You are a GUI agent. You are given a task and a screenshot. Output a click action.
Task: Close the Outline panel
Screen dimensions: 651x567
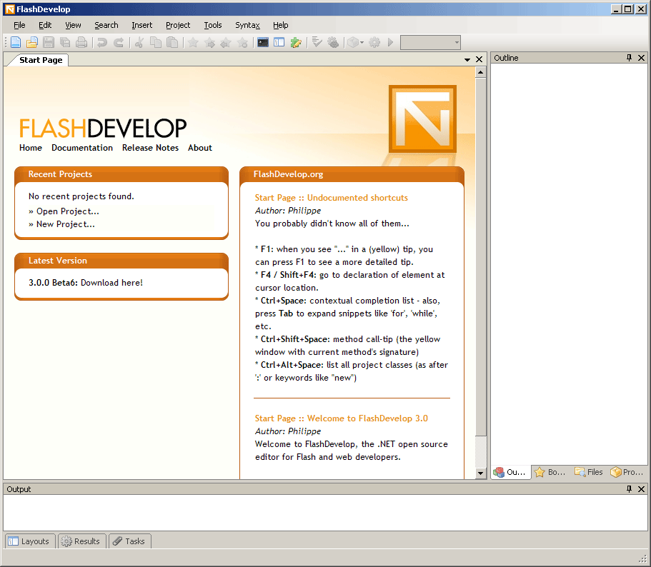(642, 58)
